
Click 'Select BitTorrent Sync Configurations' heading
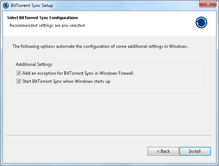pos(43,18)
